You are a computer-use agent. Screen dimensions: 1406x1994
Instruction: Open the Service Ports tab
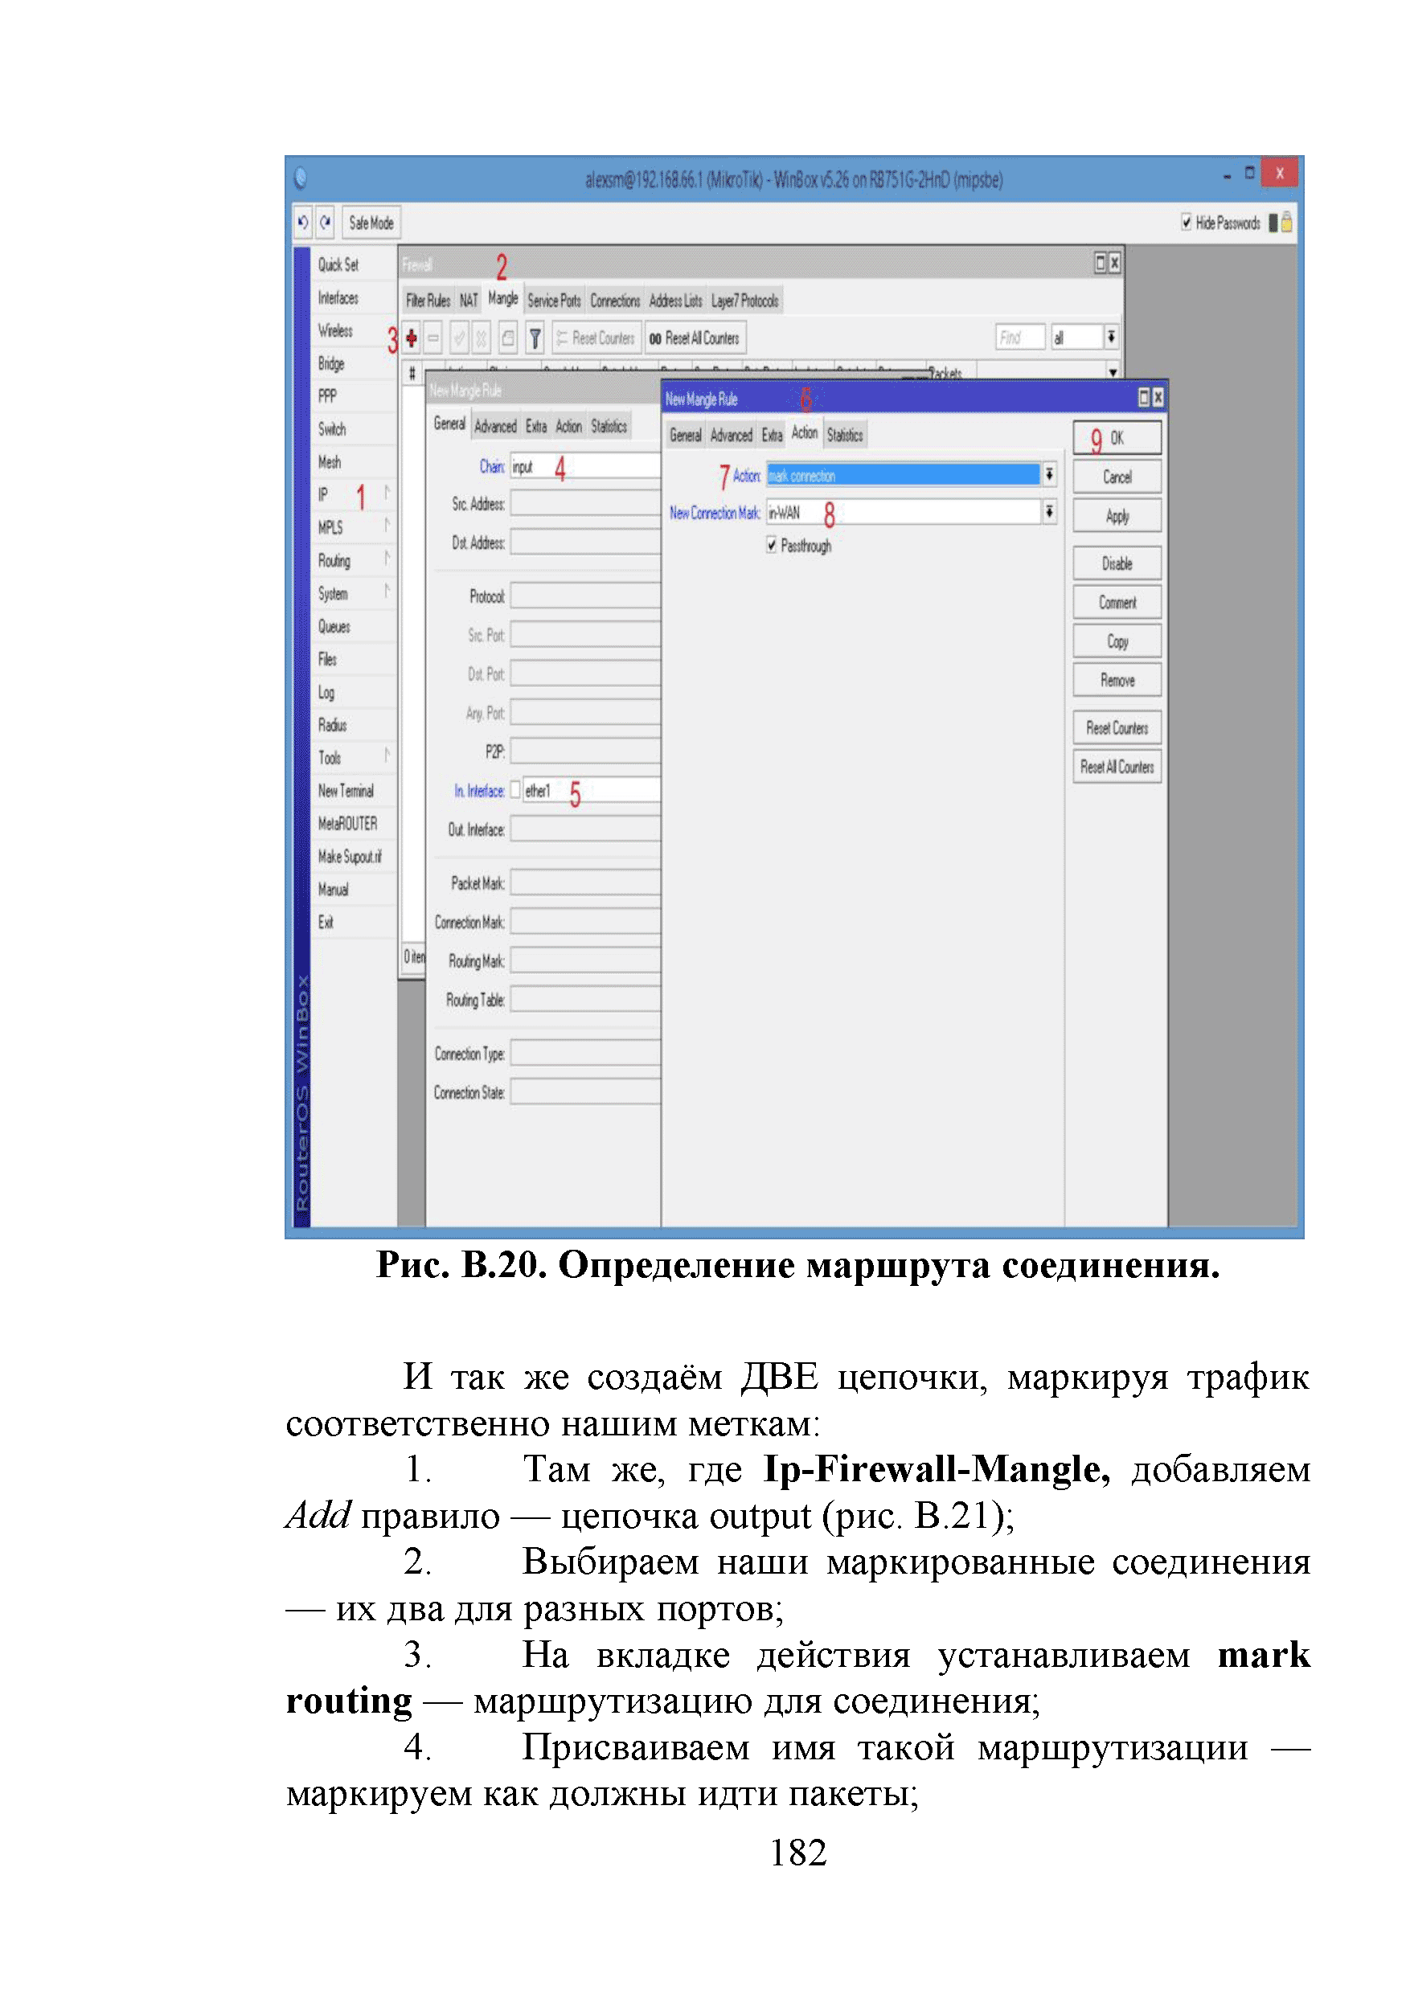(x=554, y=301)
